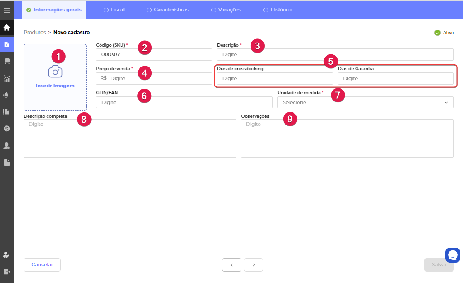The width and height of the screenshot is (463, 283).
Task: Open the hamburger menu in the sidebar
Action: tap(7, 10)
